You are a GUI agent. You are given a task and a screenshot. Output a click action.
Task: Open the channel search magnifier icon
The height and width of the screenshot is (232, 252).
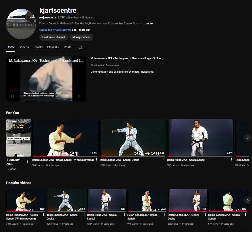tap(80, 47)
